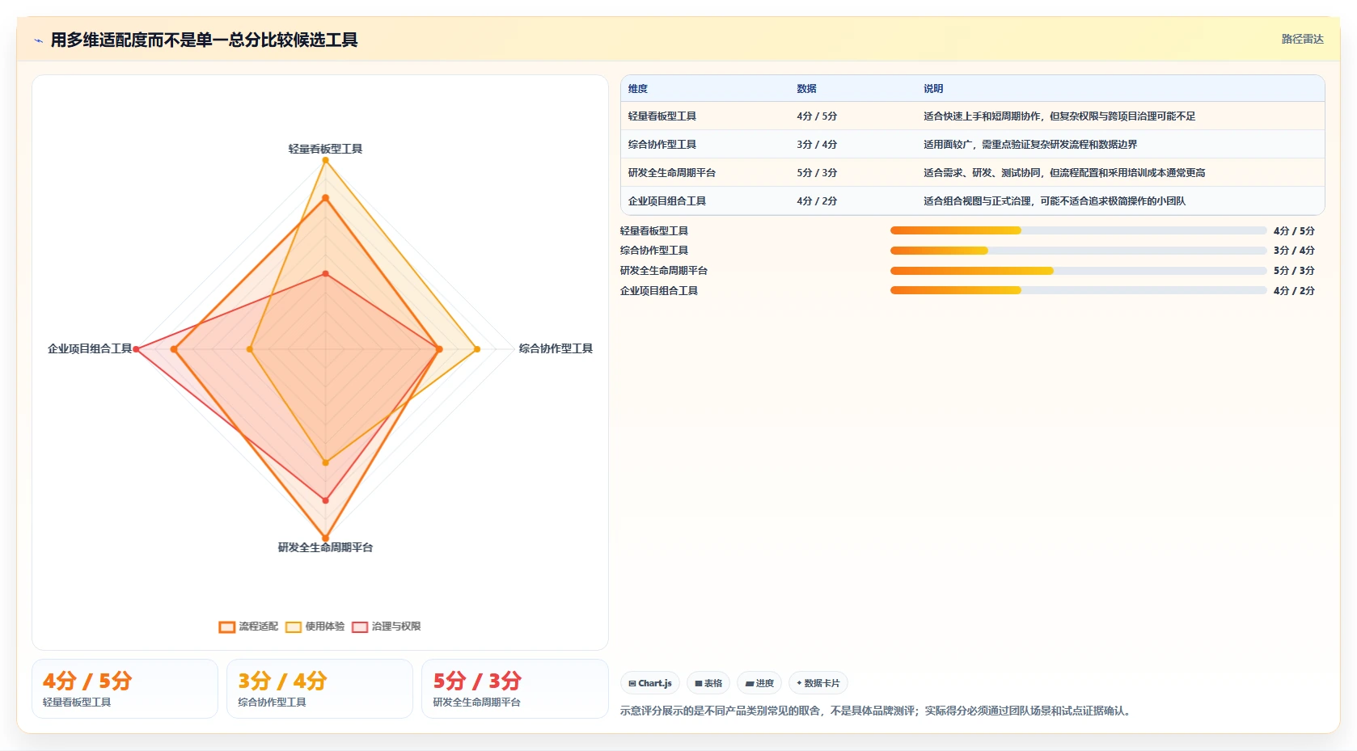The image size is (1357, 751).
Task: Click the 企业项目组合工具 radar axis label
Action: click(90, 348)
